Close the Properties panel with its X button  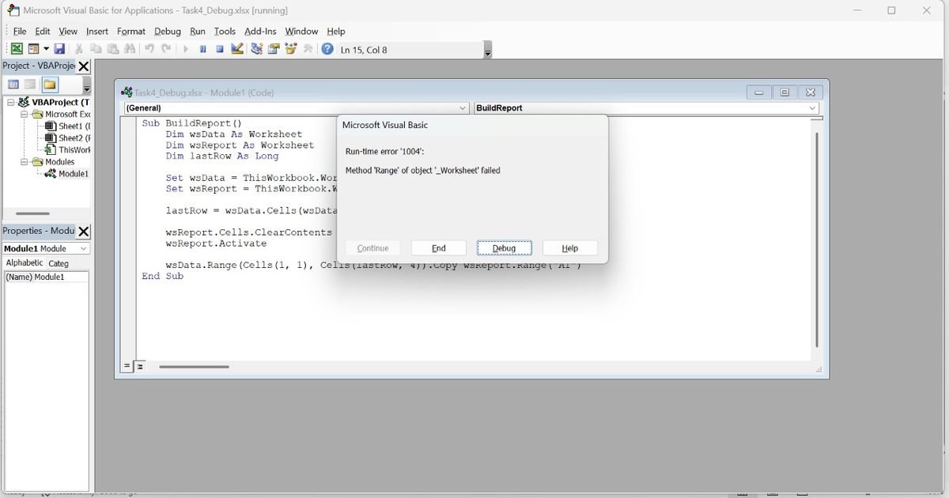(84, 231)
